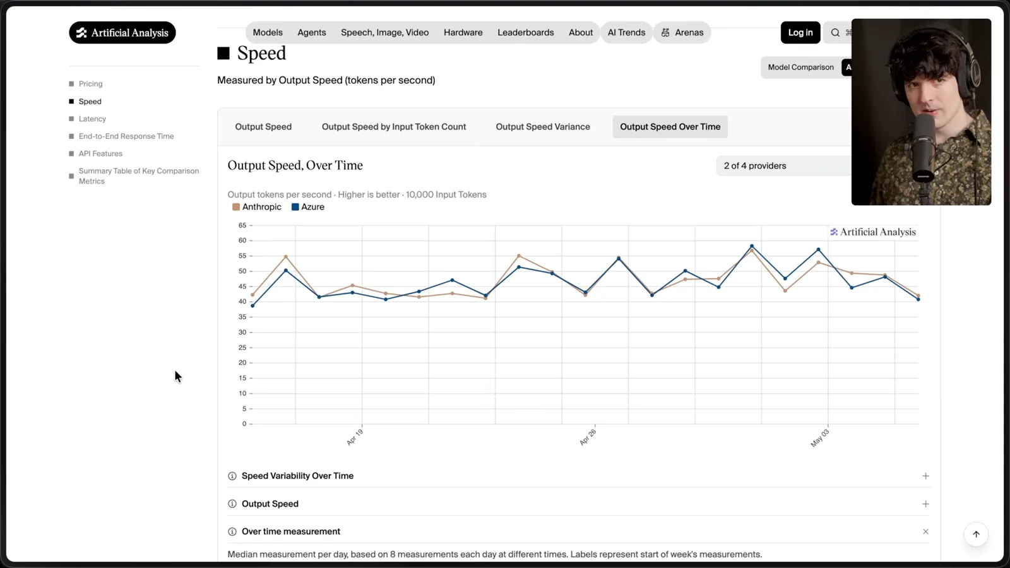Jump to the Pricing section in sidebar
This screenshot has height=568, width=1010.
point(90,84)
